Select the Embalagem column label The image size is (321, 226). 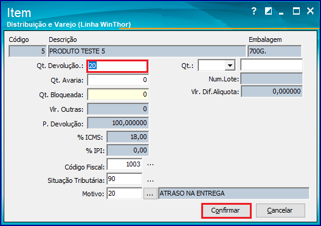pos(265,39)
